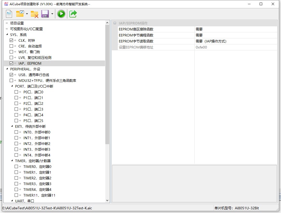Collapse the SYS 系统 tree node
The image size is (281, 213).
click(7, 34)
